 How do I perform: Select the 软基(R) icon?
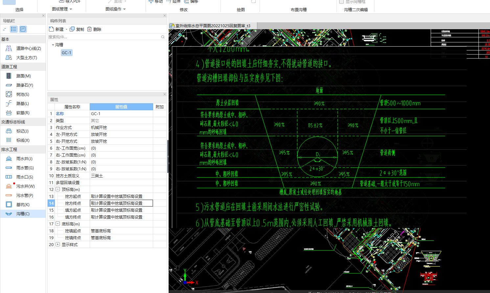pos(9,113)
